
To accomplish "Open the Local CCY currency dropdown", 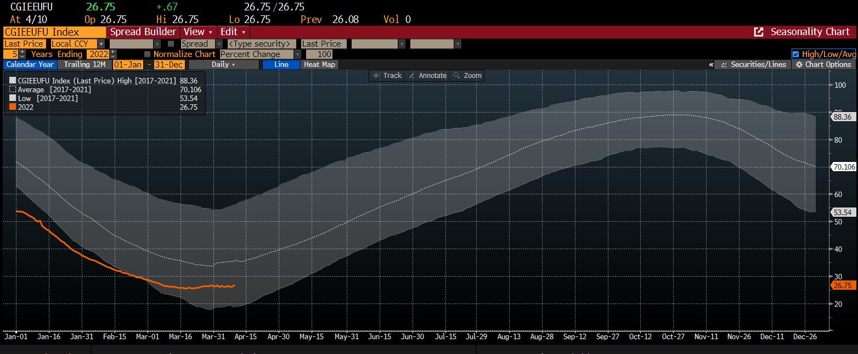I will pos(100,44).
